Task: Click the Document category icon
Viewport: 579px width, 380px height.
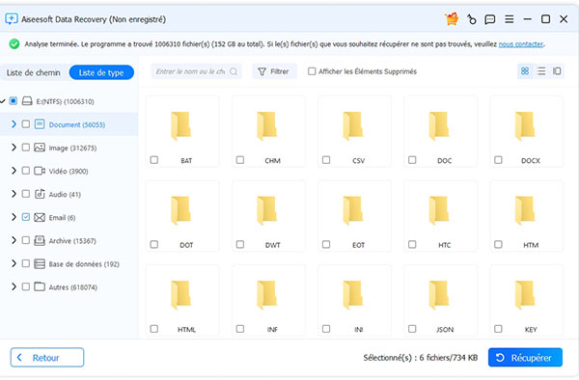Action: (40, 124)
